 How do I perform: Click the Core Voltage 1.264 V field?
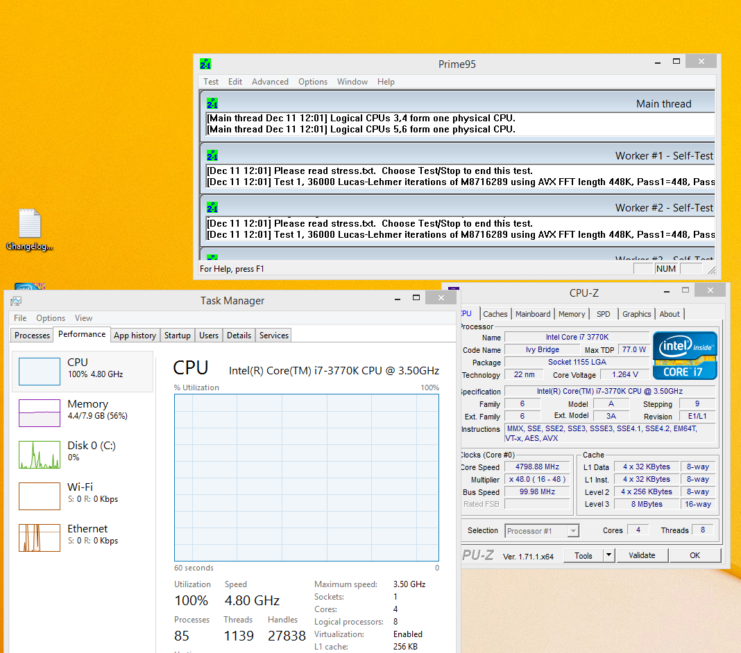(624, 374)
